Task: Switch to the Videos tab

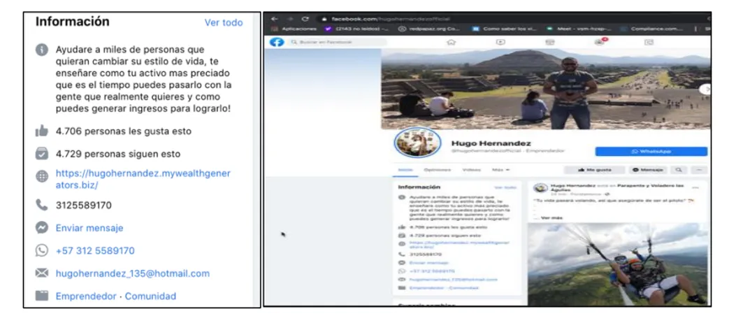Action: point(471,170)
